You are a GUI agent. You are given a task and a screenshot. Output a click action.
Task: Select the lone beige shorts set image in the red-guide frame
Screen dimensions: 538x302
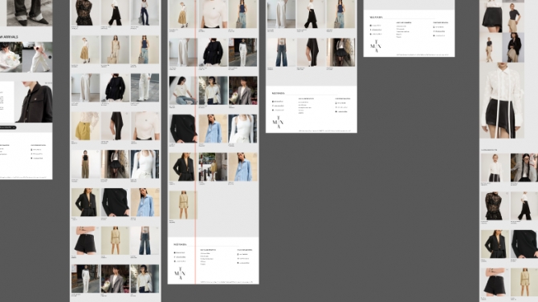[x=183, y=205]
